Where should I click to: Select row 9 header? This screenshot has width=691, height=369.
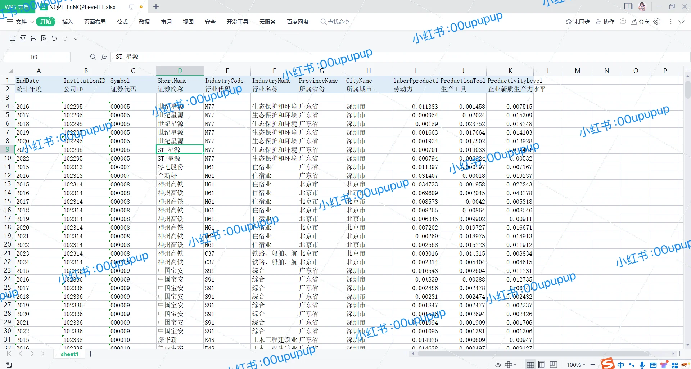[x=7, y=149]
